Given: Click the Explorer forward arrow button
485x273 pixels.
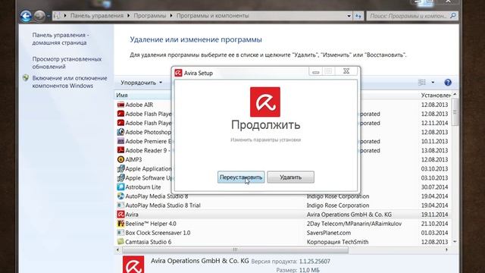Looking at the screenshot, I should coord(39,16).
